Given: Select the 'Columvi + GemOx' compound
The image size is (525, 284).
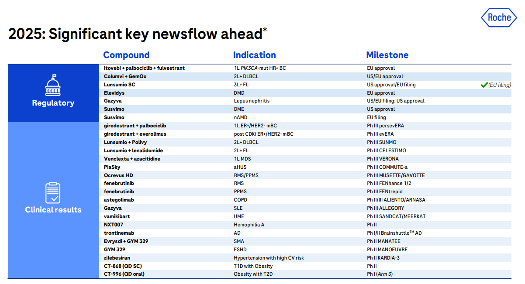Looking at the screenshot, I should (x=125, y=76).
